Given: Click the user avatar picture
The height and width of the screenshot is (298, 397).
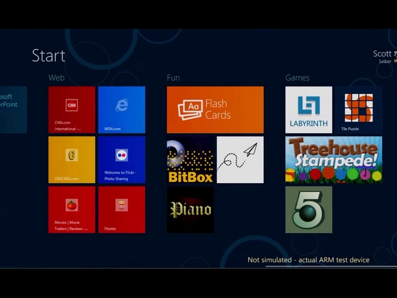Looking at the screenshot, I should [395, 57].
